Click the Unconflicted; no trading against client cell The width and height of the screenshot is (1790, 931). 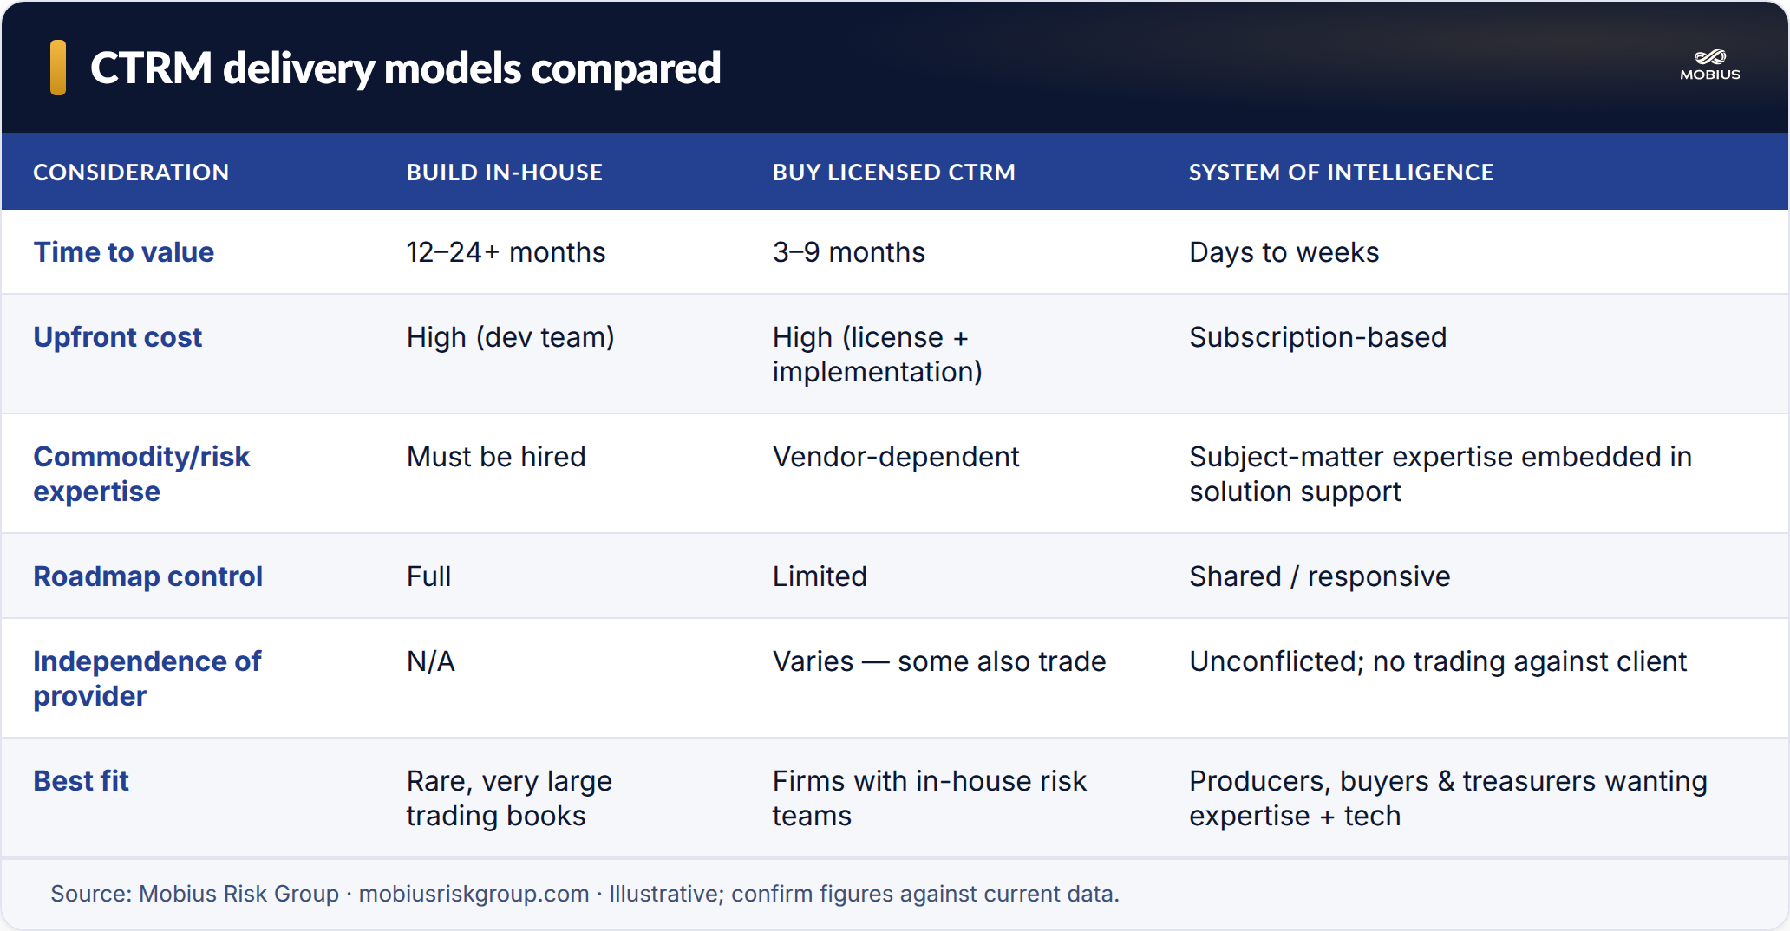1438,661
